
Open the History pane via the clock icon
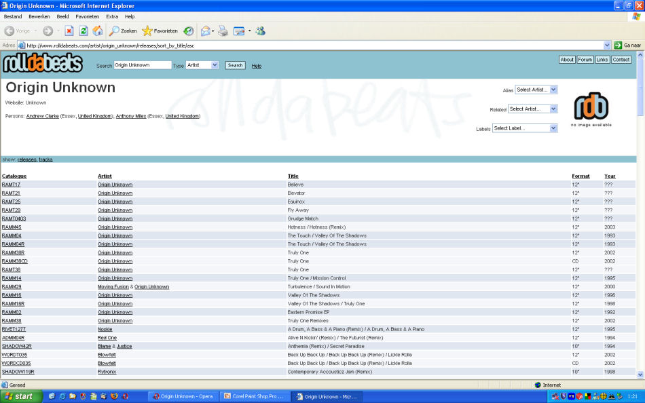(188, 31)
